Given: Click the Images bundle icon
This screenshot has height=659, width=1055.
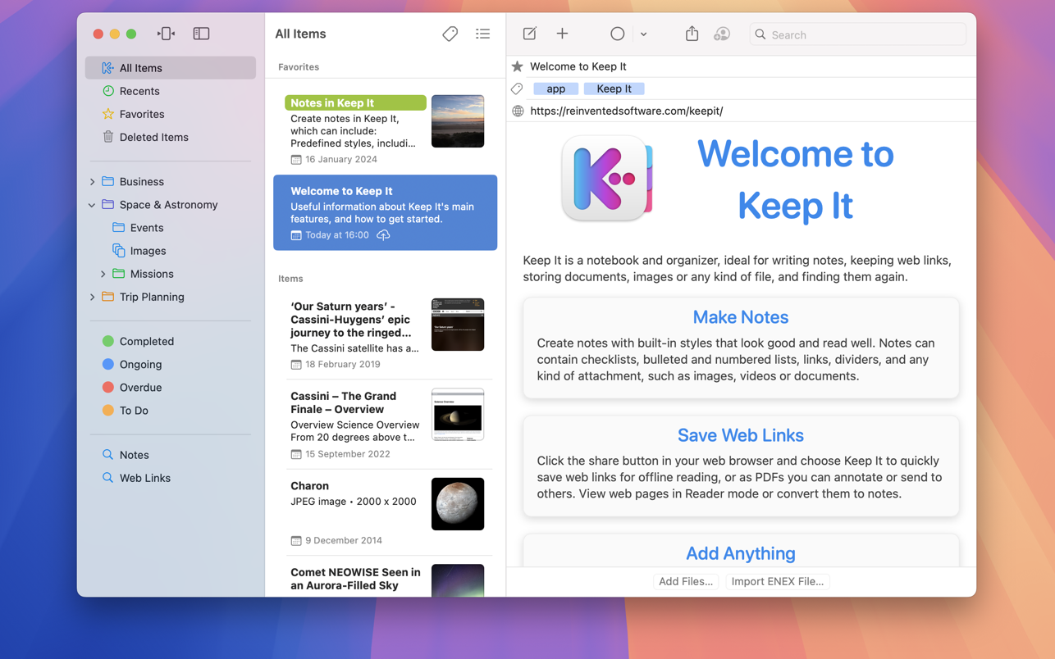Looking at the screenshot, I should point(118,250).
